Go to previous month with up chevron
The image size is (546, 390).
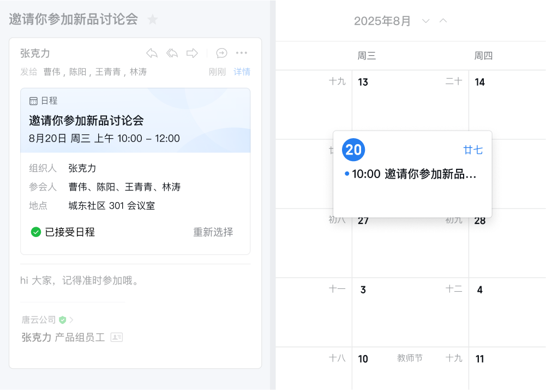[443, 21]
